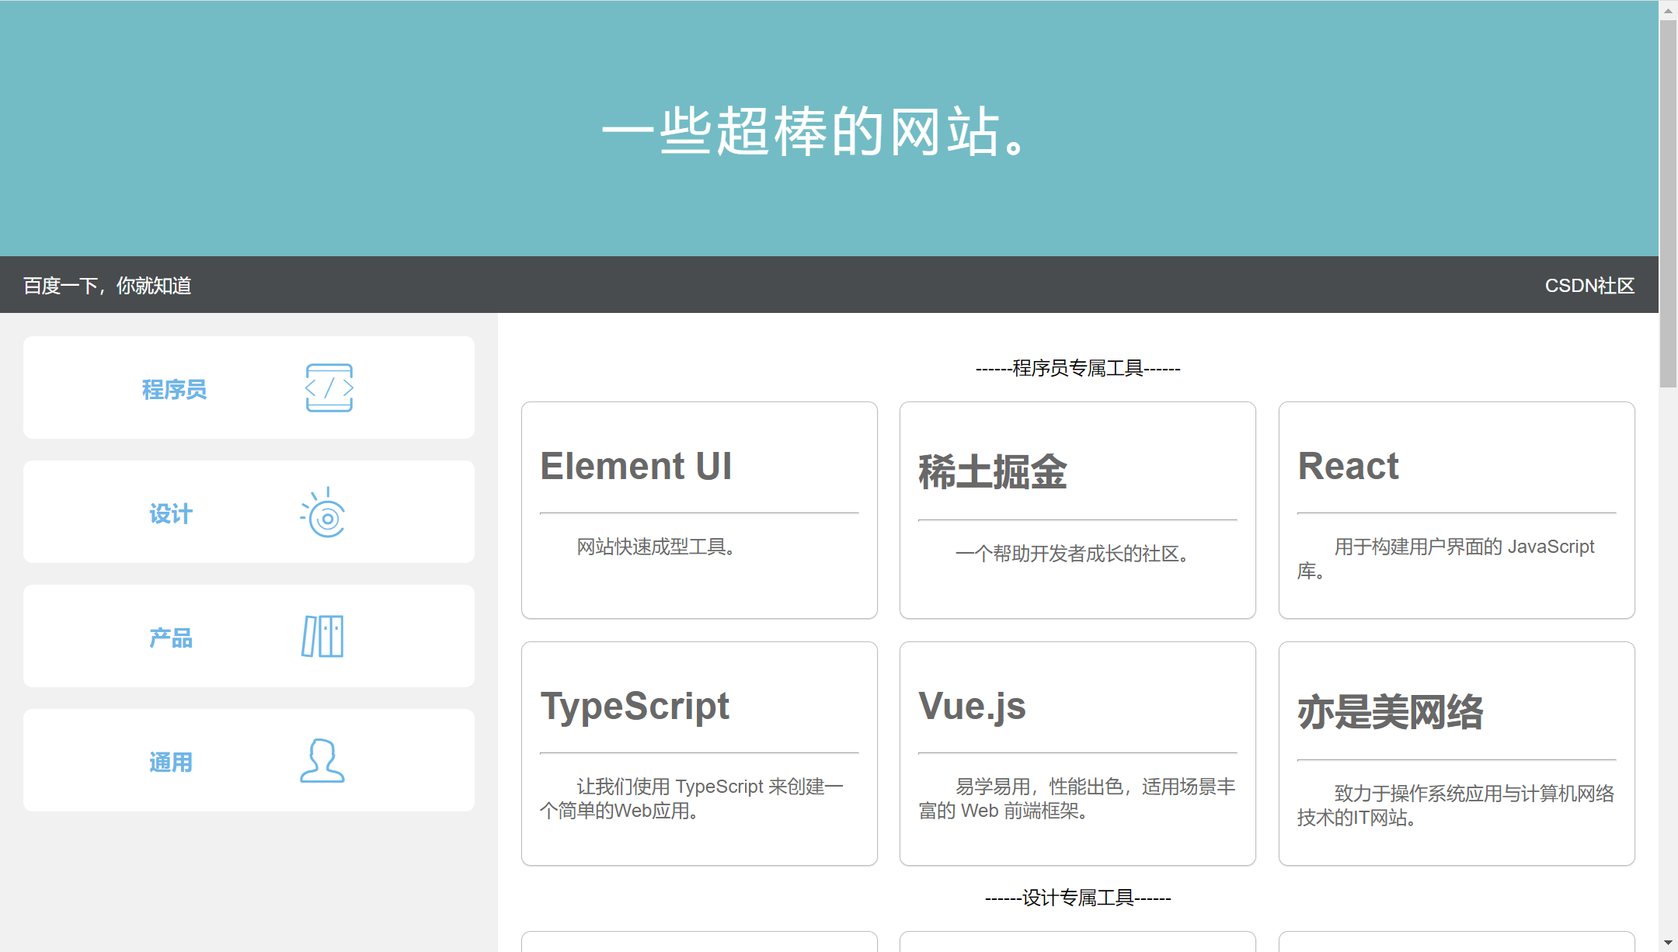Click the vertical scrollbar thumb
This screenshot has height=952, width=1678.
click(x=1668, y=202)
